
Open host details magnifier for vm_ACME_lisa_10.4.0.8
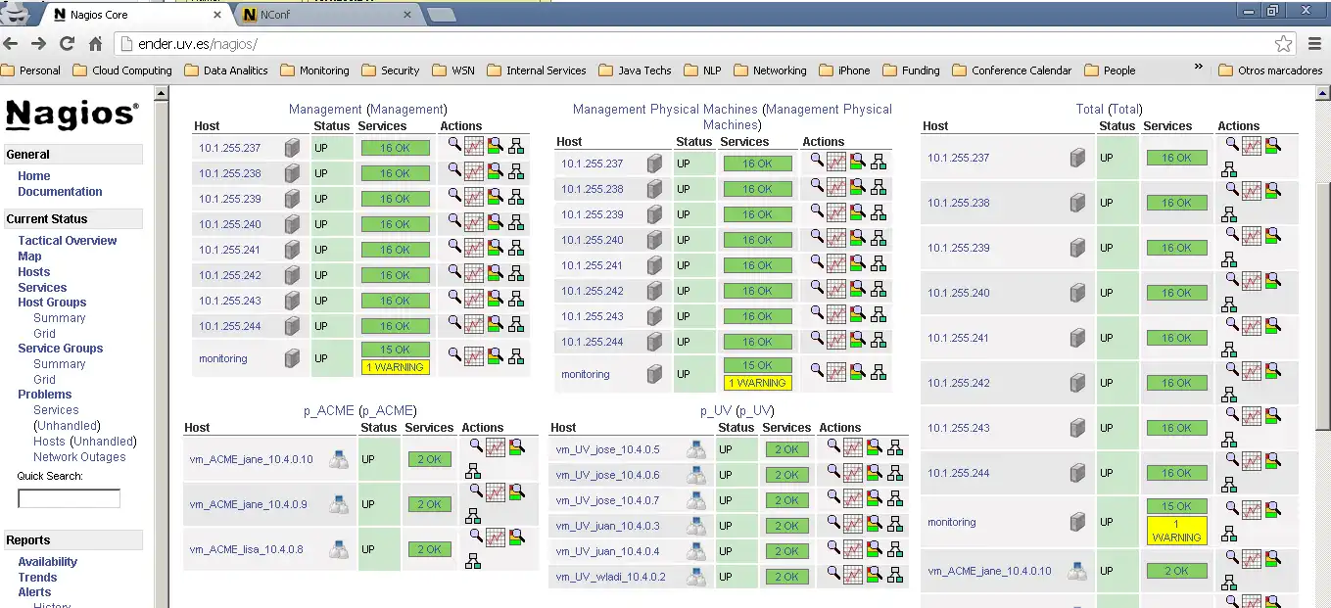click(x=476, y=535)
